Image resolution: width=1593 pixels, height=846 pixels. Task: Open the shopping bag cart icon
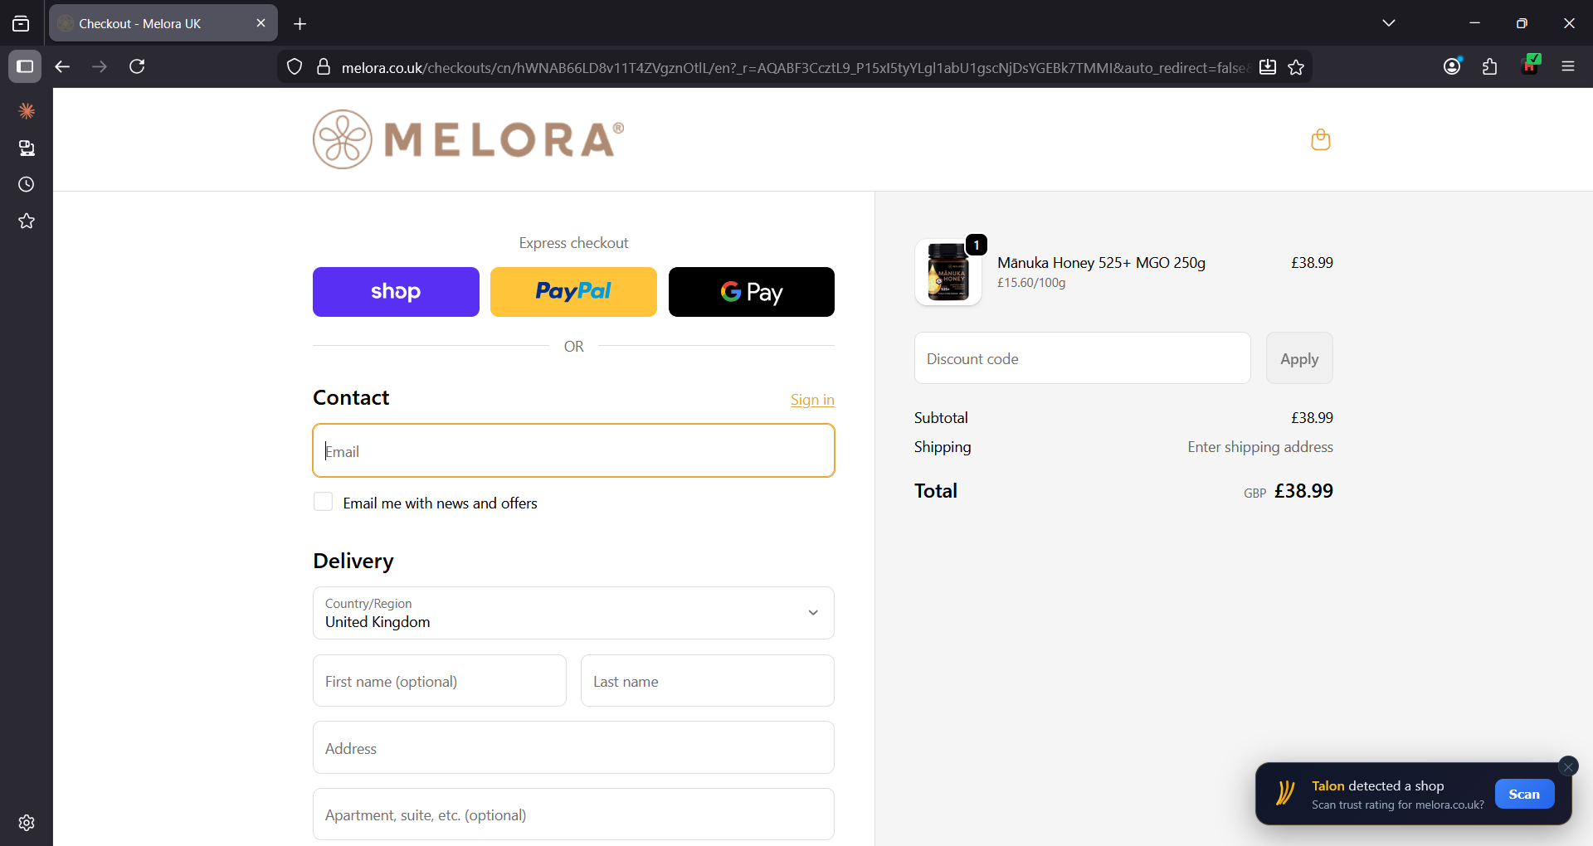click(x=1320, y=139)
